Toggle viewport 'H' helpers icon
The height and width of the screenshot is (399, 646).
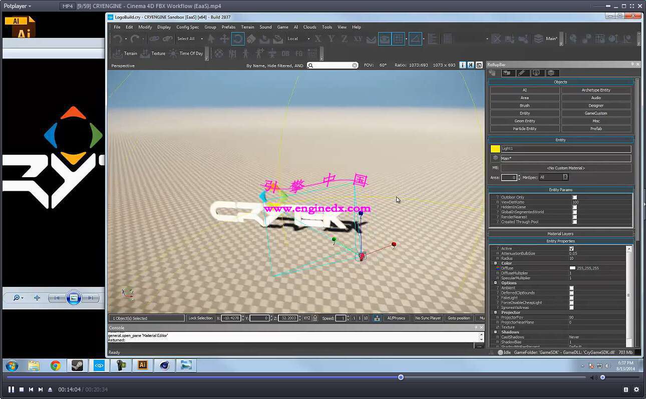(x=471, y=65)
